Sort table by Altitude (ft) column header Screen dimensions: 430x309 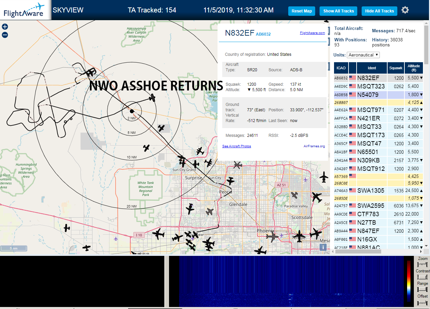tap(414, 68)
